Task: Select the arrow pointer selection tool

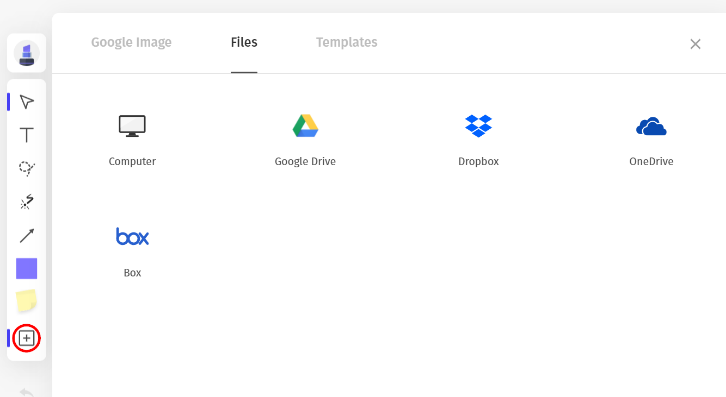Action: click(x=27, y=102)
